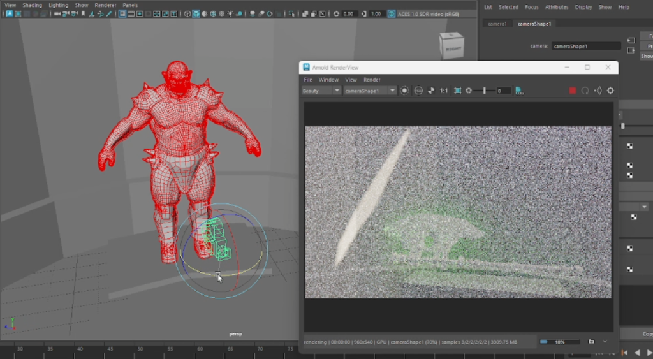Toggle the crop region icon

(x=457, y=91)
